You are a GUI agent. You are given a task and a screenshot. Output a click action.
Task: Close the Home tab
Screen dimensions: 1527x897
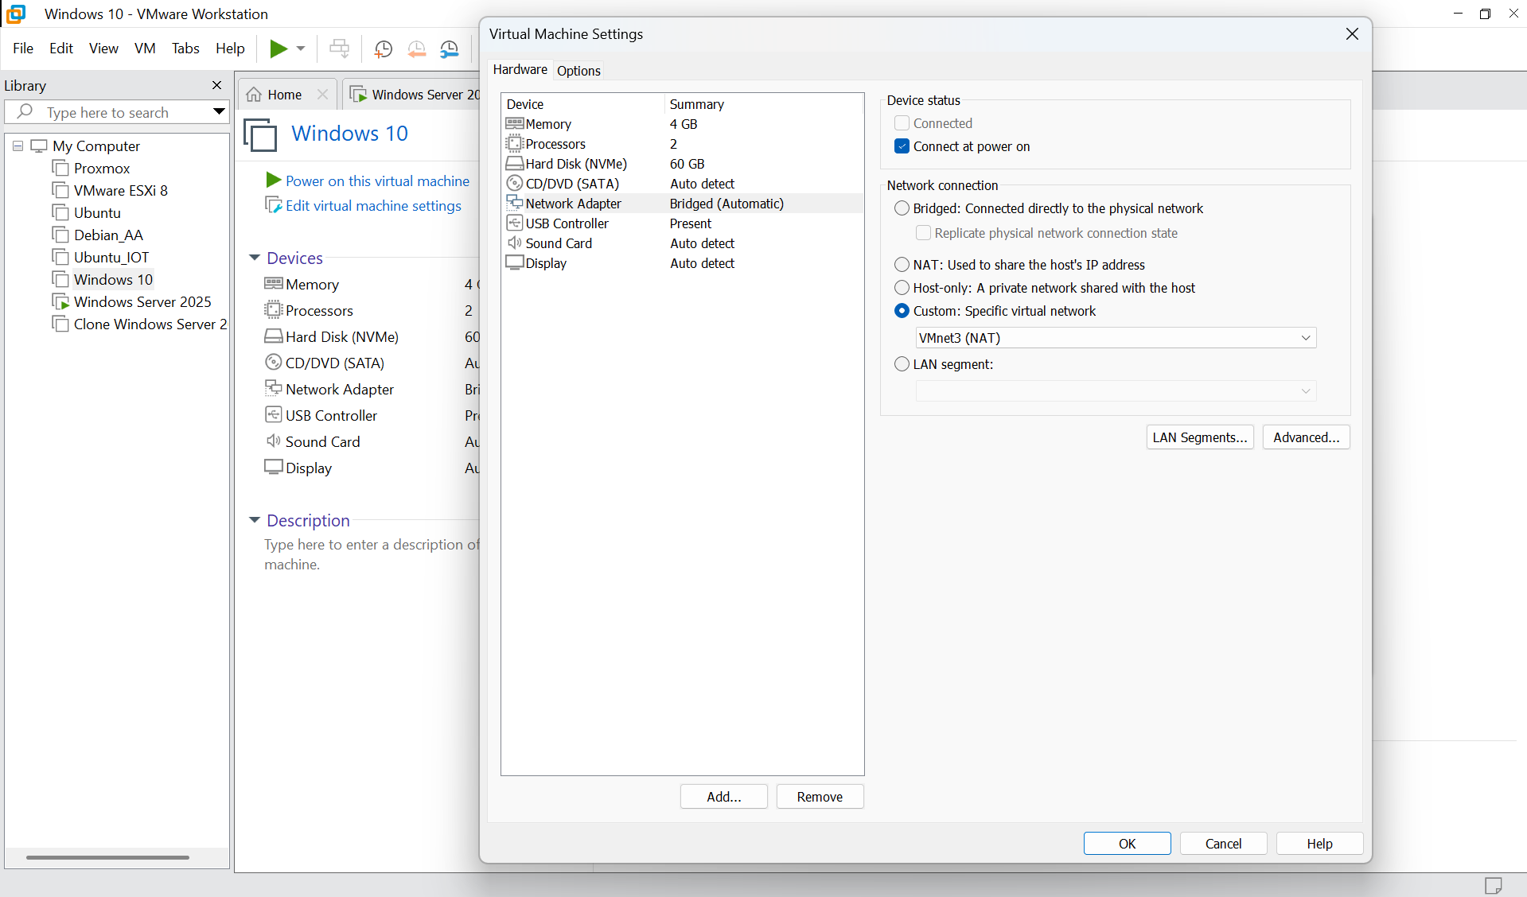coord(322,95)
